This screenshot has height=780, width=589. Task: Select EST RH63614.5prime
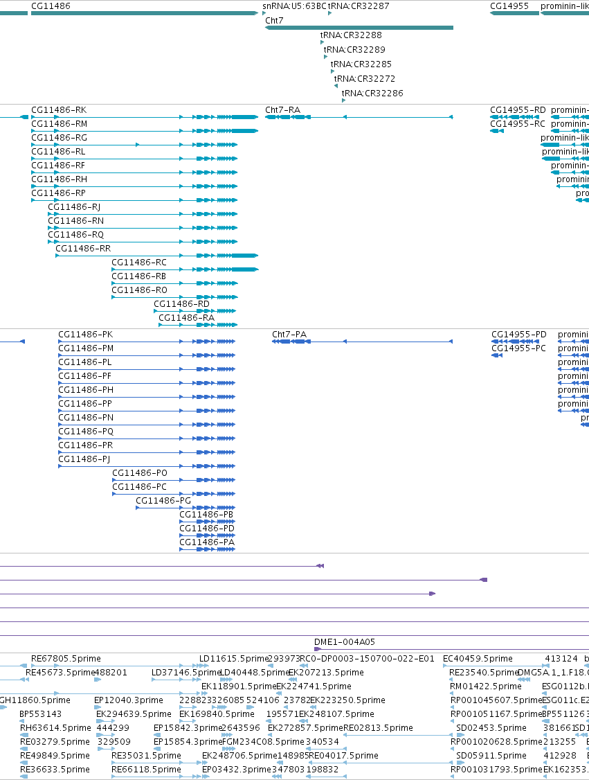click(55, 729)
